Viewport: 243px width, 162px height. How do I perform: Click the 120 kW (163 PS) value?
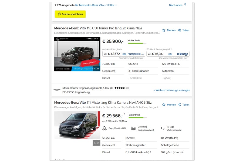pyautogui.click(x=171, y=64)
